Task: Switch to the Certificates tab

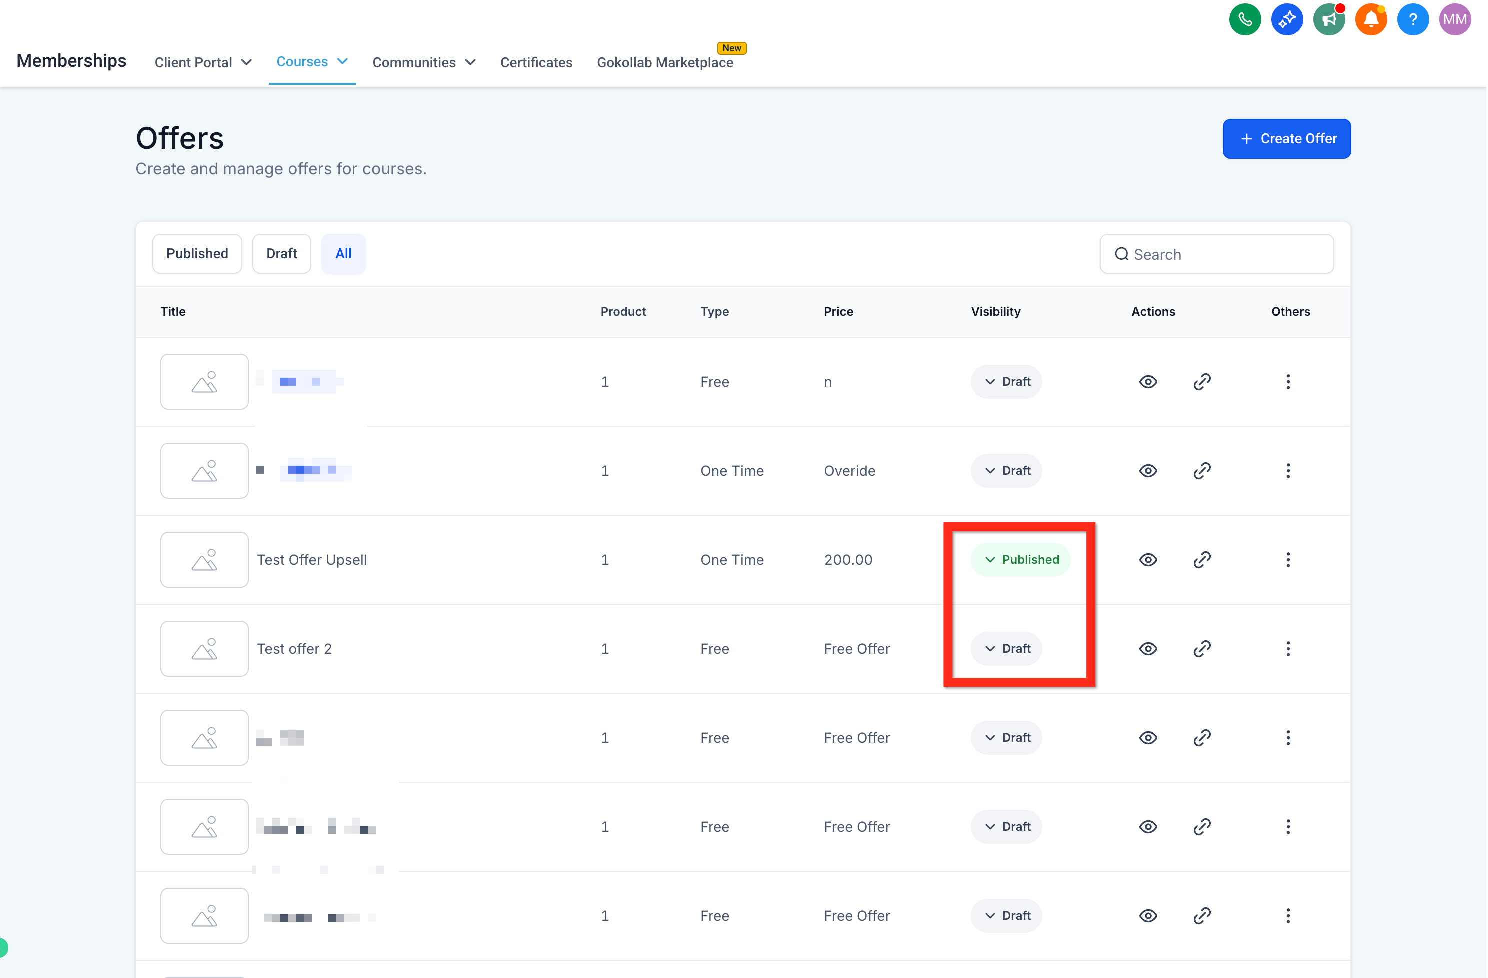Action: click(x=536, y=62)
